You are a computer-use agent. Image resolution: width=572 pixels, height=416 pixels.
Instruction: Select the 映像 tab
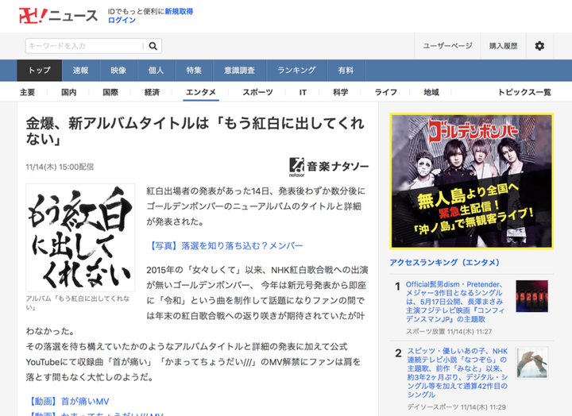[x=118, y=71]
